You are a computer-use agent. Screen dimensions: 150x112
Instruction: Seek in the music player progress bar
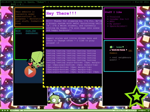pos(68,110)
